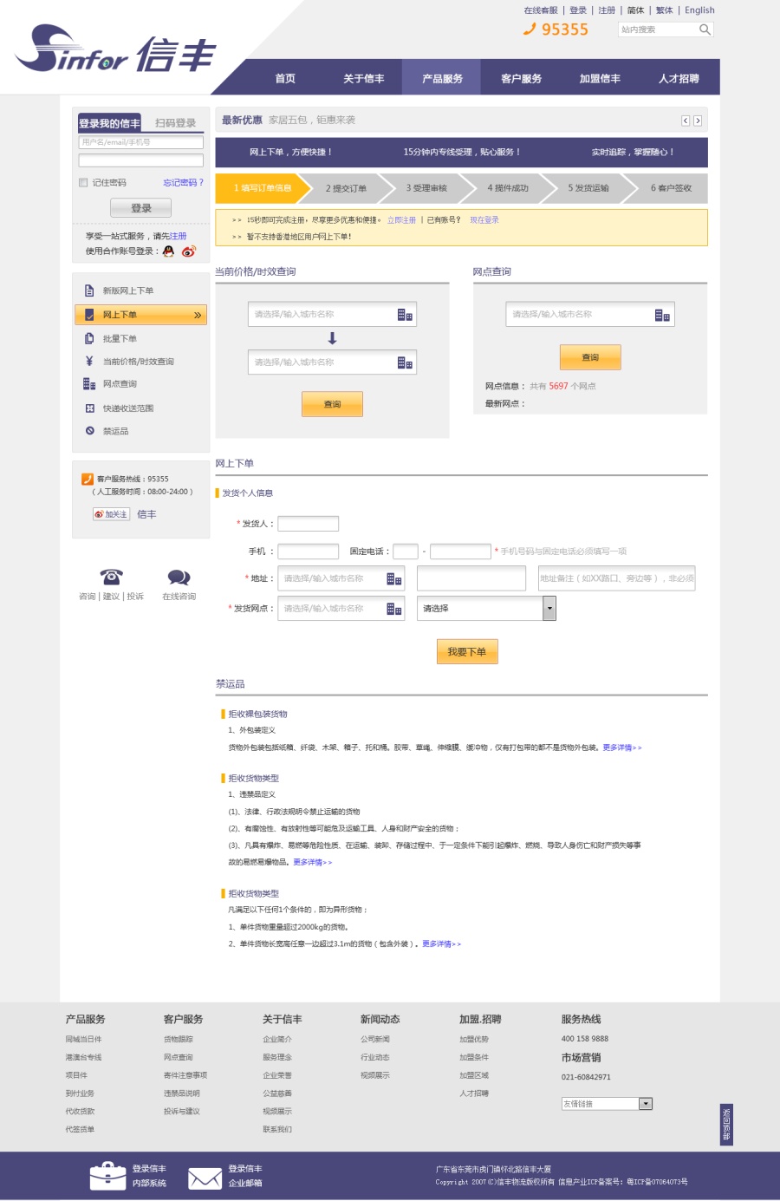Click the 返回顶部 back-to-top button
The image size is (780, 1201).
[726, 1125]
